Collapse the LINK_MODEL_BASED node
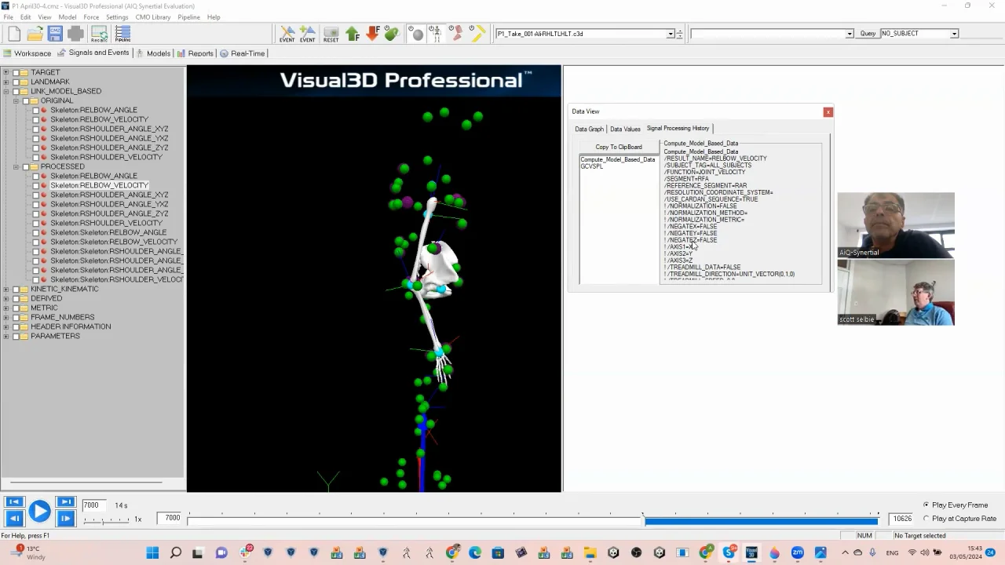The image size is (1005, 565). 6,91
